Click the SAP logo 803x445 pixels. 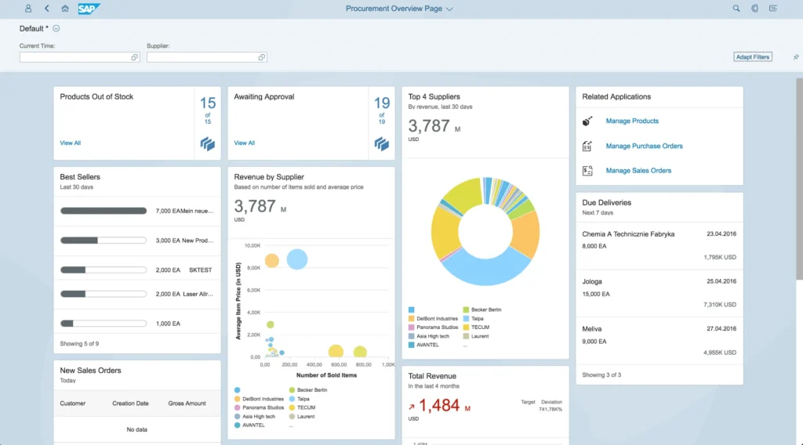[x=89, y=9]
